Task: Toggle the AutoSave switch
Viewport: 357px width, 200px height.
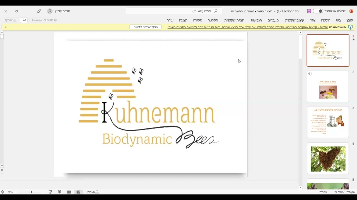Action: [x=318, y=11]
